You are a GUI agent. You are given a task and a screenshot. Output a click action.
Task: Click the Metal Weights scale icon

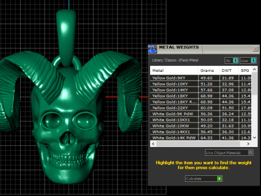click(x=152, y=49)
